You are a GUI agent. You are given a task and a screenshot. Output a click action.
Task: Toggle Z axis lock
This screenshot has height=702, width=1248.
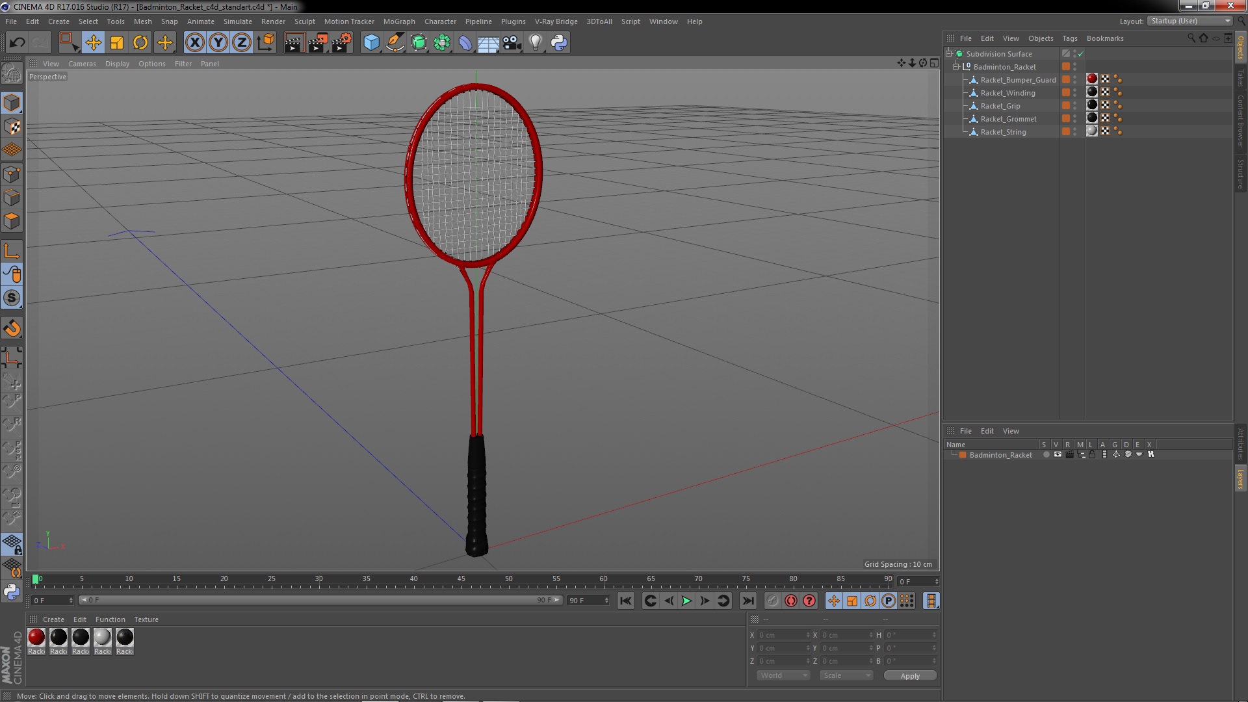tap(242, 43)
